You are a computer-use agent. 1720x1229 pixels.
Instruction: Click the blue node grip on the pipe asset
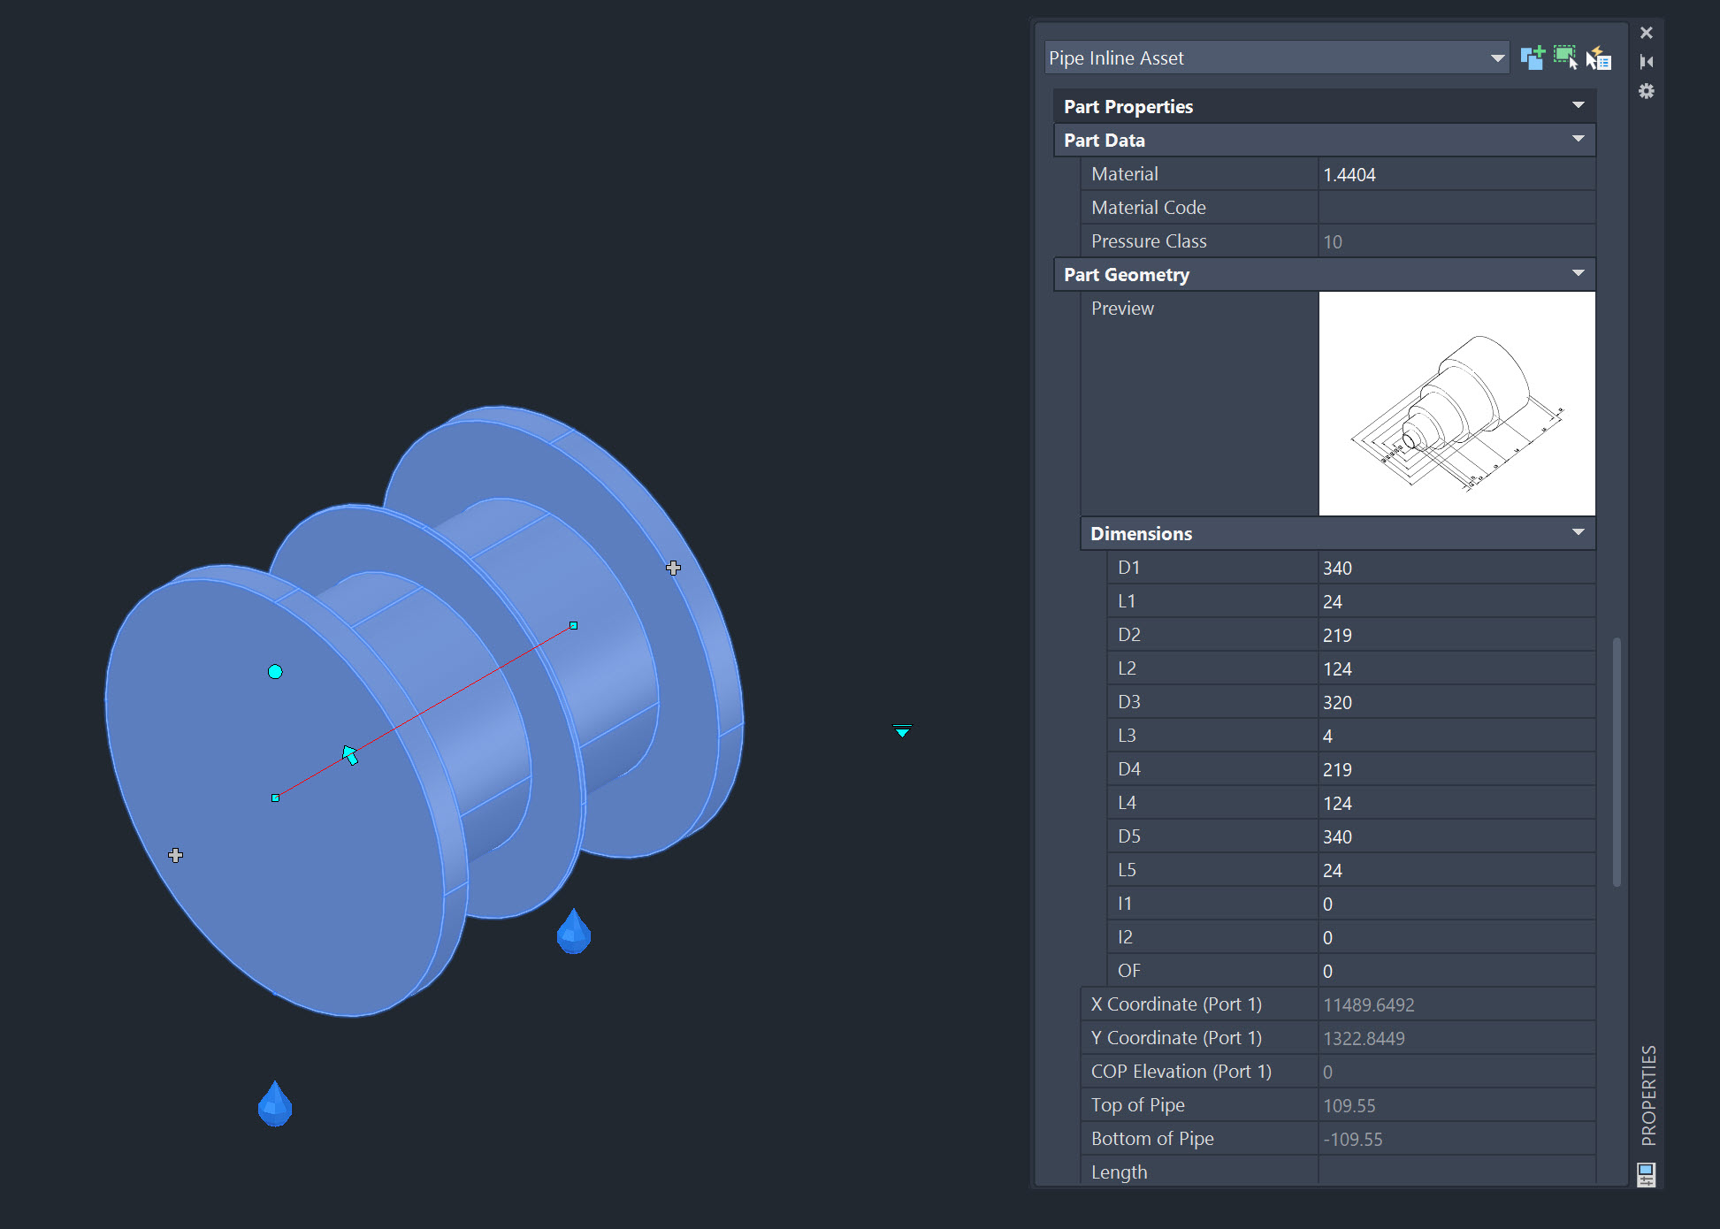275,671
